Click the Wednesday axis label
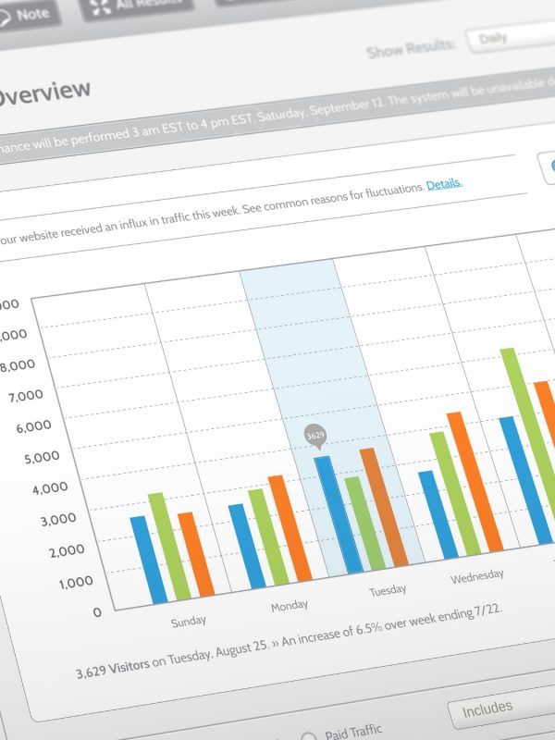555x740 pixels. (477, 576)
